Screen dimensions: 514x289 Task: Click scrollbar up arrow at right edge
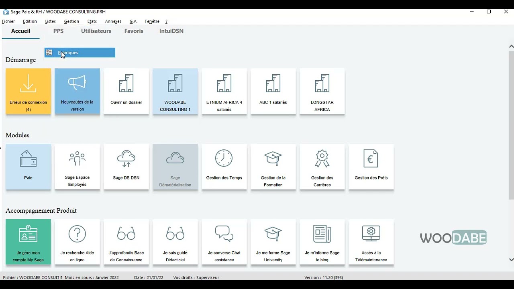(x=511, y=46)
